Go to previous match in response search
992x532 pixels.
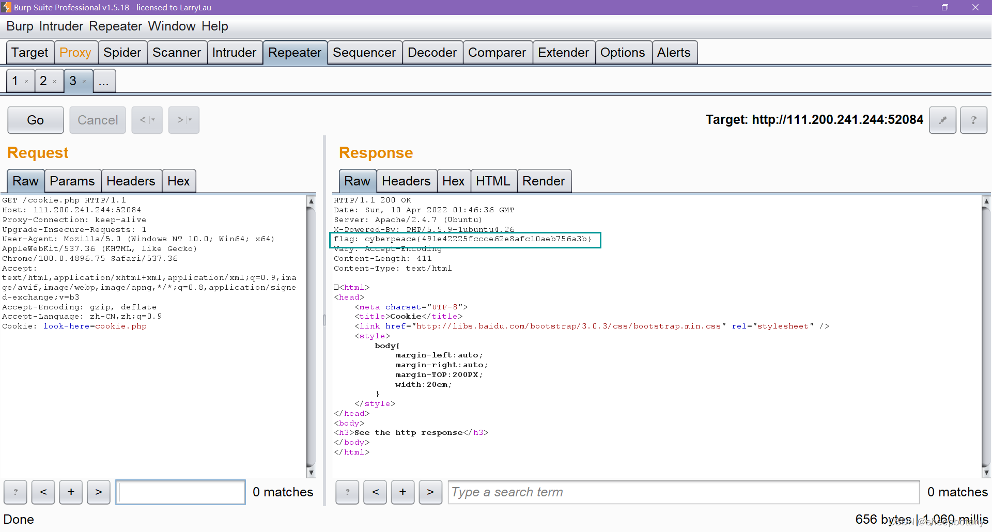click(x=375, y=492)
